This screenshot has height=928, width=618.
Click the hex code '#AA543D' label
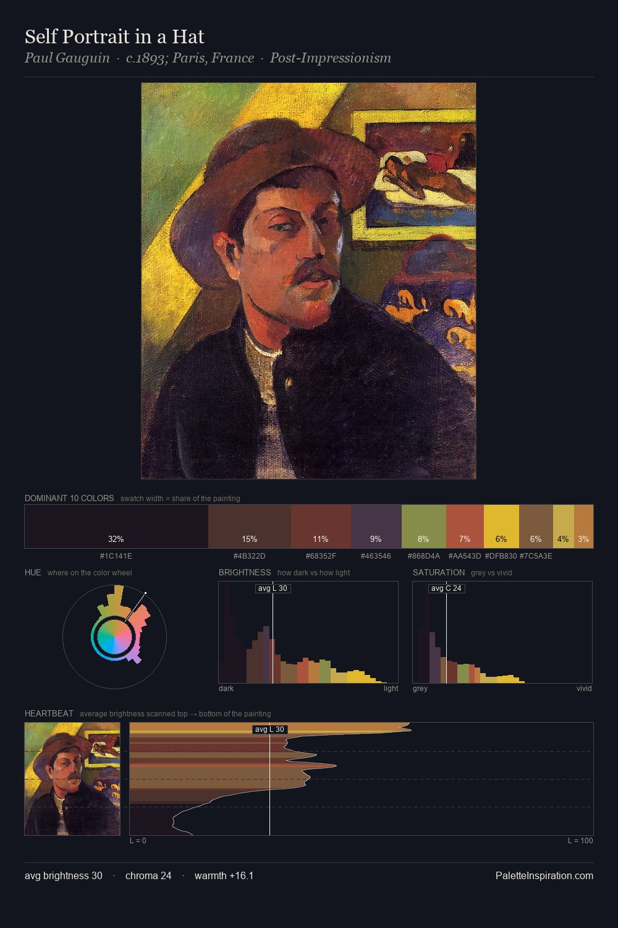(x=465, y=556)
